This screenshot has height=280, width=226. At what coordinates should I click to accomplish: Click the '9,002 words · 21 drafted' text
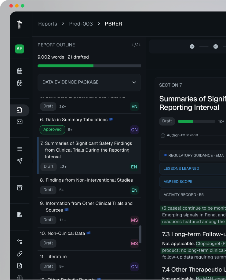point(63,57)
